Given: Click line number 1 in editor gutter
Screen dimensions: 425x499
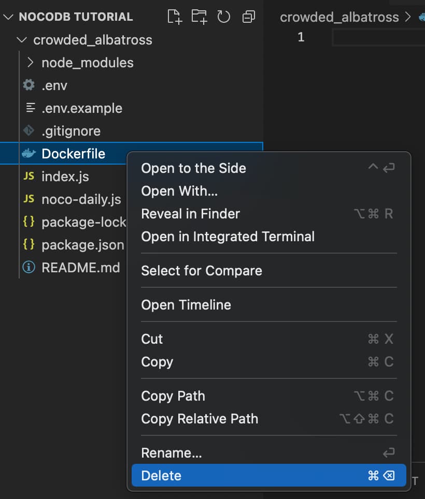Looking at the screenshot, I should coord(301,37).
